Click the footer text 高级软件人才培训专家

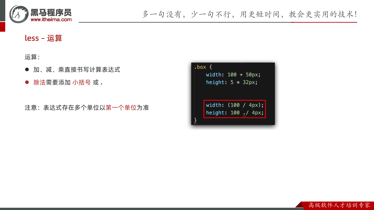point(339,205)
